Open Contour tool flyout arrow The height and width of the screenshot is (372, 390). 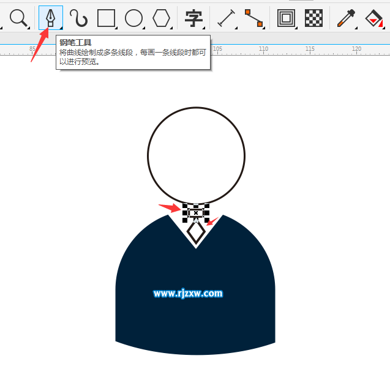click(296, 28)
